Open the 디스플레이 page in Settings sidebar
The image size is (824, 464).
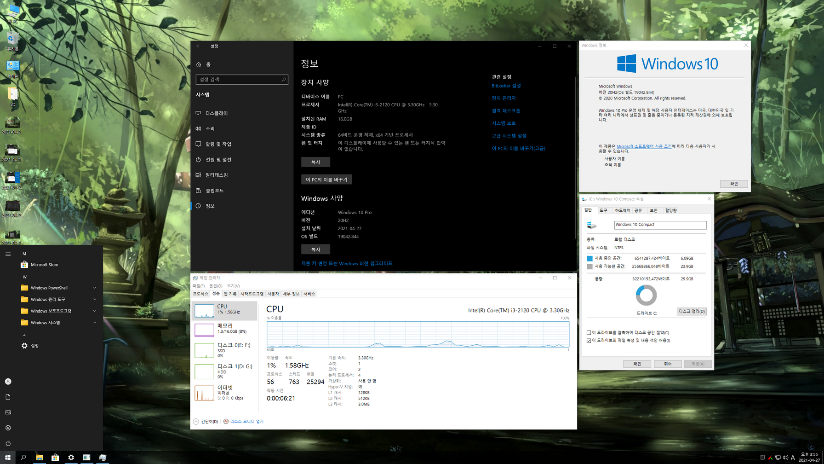coord(242,113)
